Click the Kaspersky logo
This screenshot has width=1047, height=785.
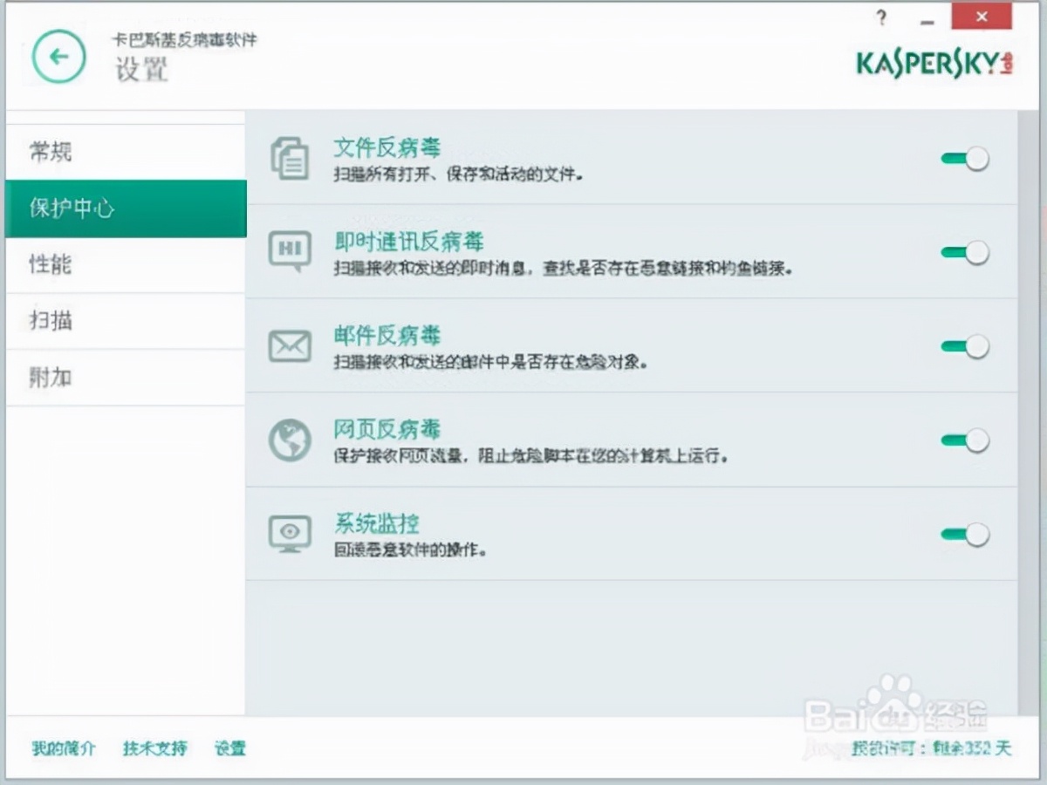[x=933, y=64]
